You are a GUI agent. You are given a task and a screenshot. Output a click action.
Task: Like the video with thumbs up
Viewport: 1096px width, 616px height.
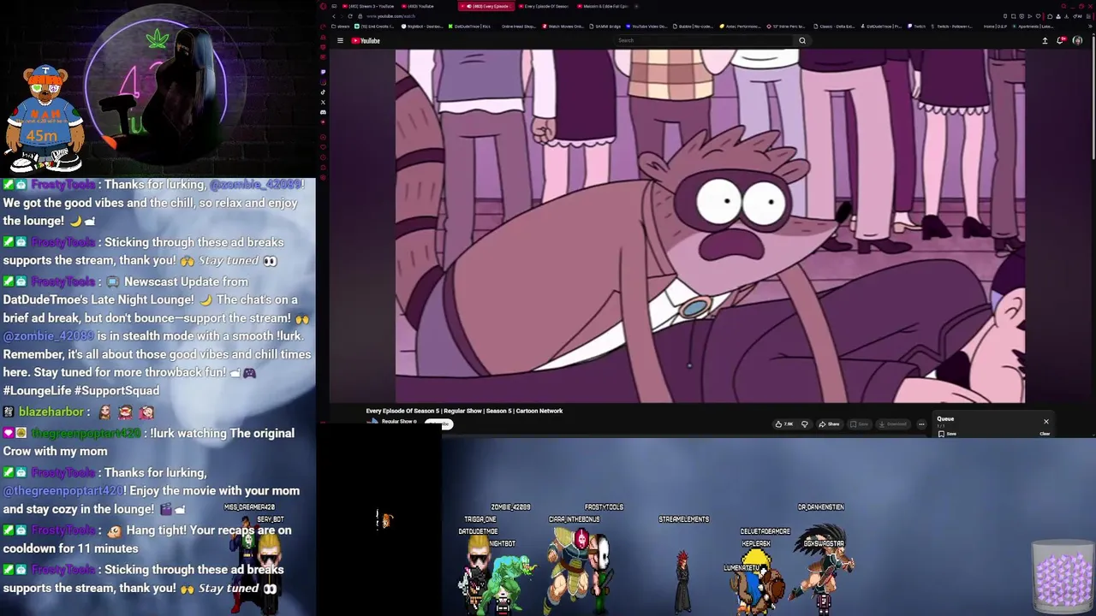784,424
